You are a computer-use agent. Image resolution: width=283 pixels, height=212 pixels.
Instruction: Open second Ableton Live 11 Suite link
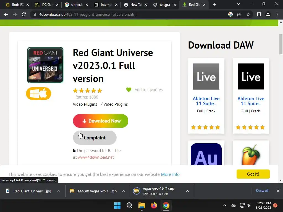pyautogui.click(x=251, y=101)
